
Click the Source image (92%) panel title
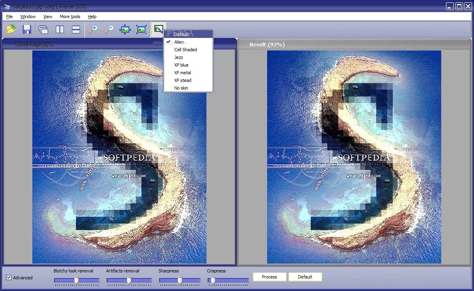pyautogui.click(x=34, y=45)
